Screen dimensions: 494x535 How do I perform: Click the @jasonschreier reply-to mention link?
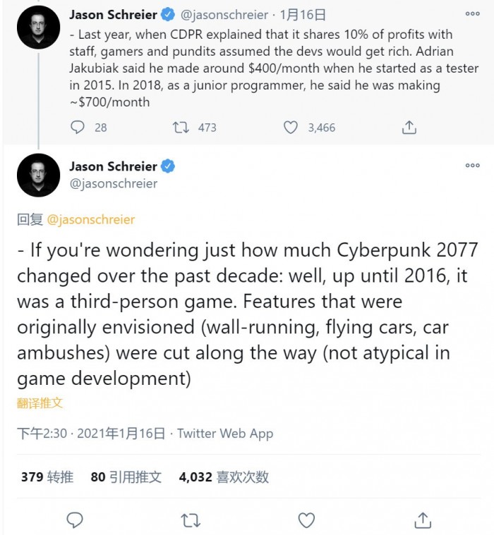pyautogui.click(x=90, y=220)
